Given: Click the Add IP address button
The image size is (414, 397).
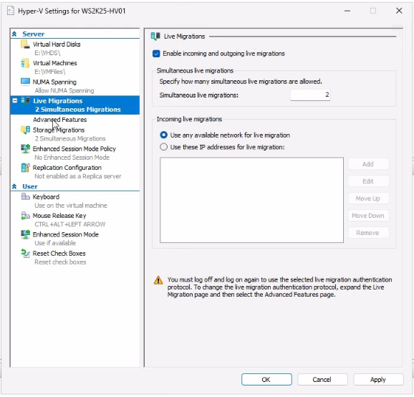Looking at the screenshot, I should (x=368, y=164).
